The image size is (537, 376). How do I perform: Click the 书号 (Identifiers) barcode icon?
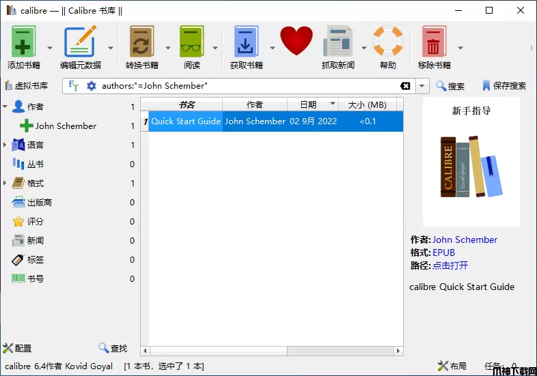pos(18,278)
